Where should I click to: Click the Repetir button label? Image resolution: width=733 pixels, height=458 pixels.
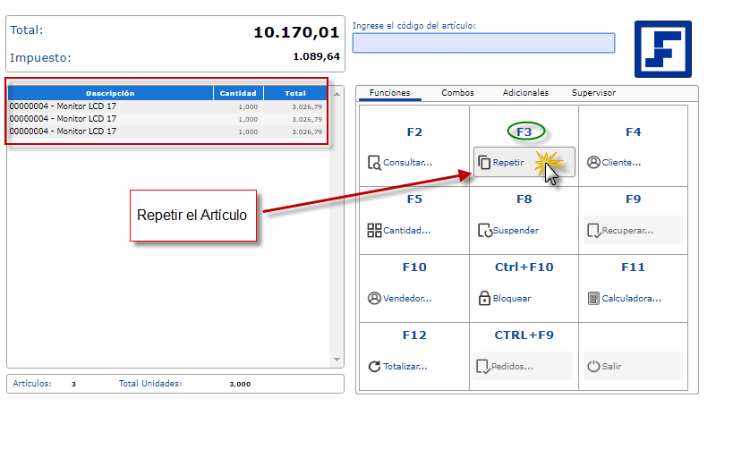(x=508, y=163)
